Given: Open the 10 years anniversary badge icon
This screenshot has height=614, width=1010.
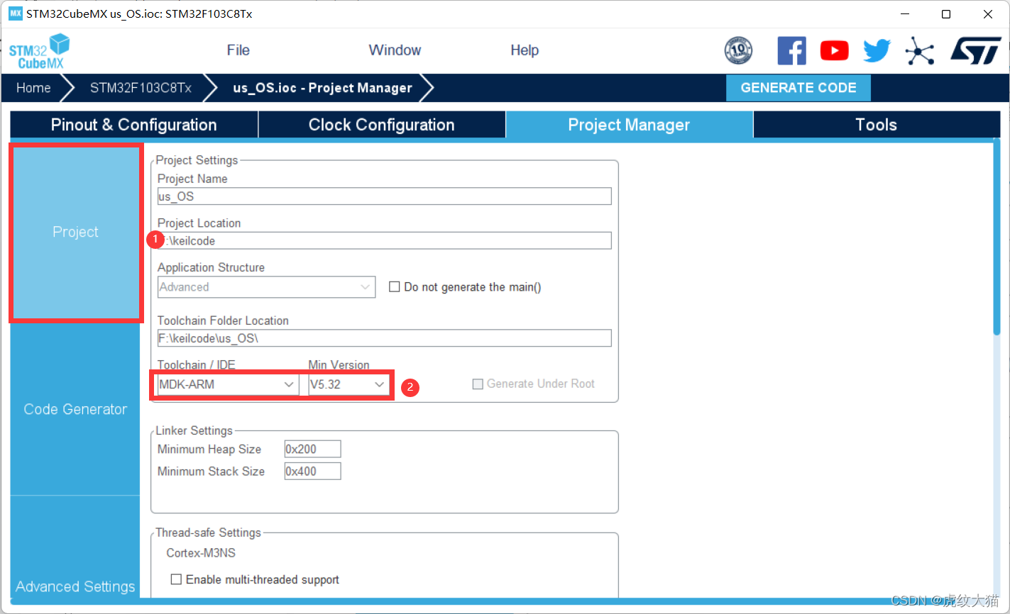Looking at the screenshot, I should [738, 50].
